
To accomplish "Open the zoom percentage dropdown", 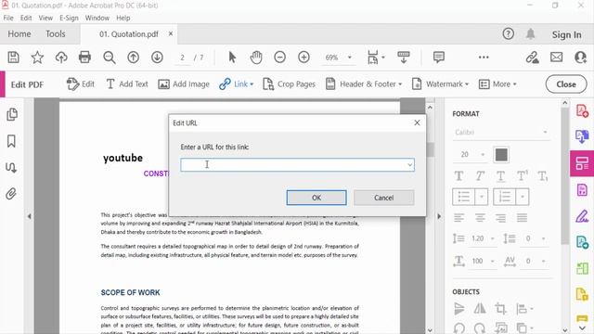I will [350, 58].
